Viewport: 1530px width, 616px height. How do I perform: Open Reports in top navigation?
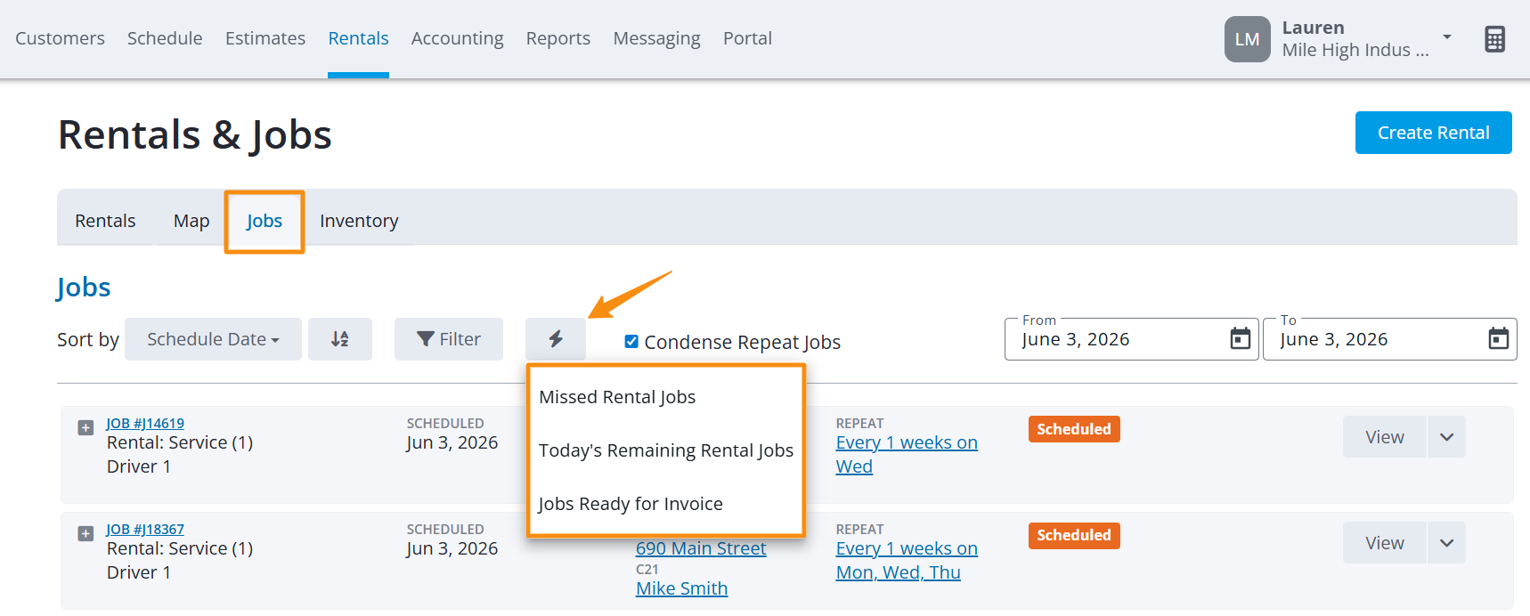pos(558,38)
